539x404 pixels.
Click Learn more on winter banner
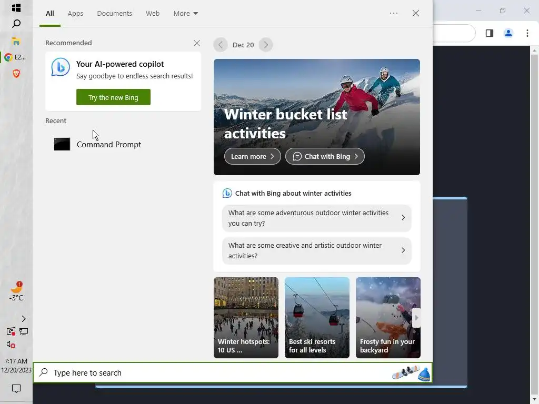click(253, 156)
